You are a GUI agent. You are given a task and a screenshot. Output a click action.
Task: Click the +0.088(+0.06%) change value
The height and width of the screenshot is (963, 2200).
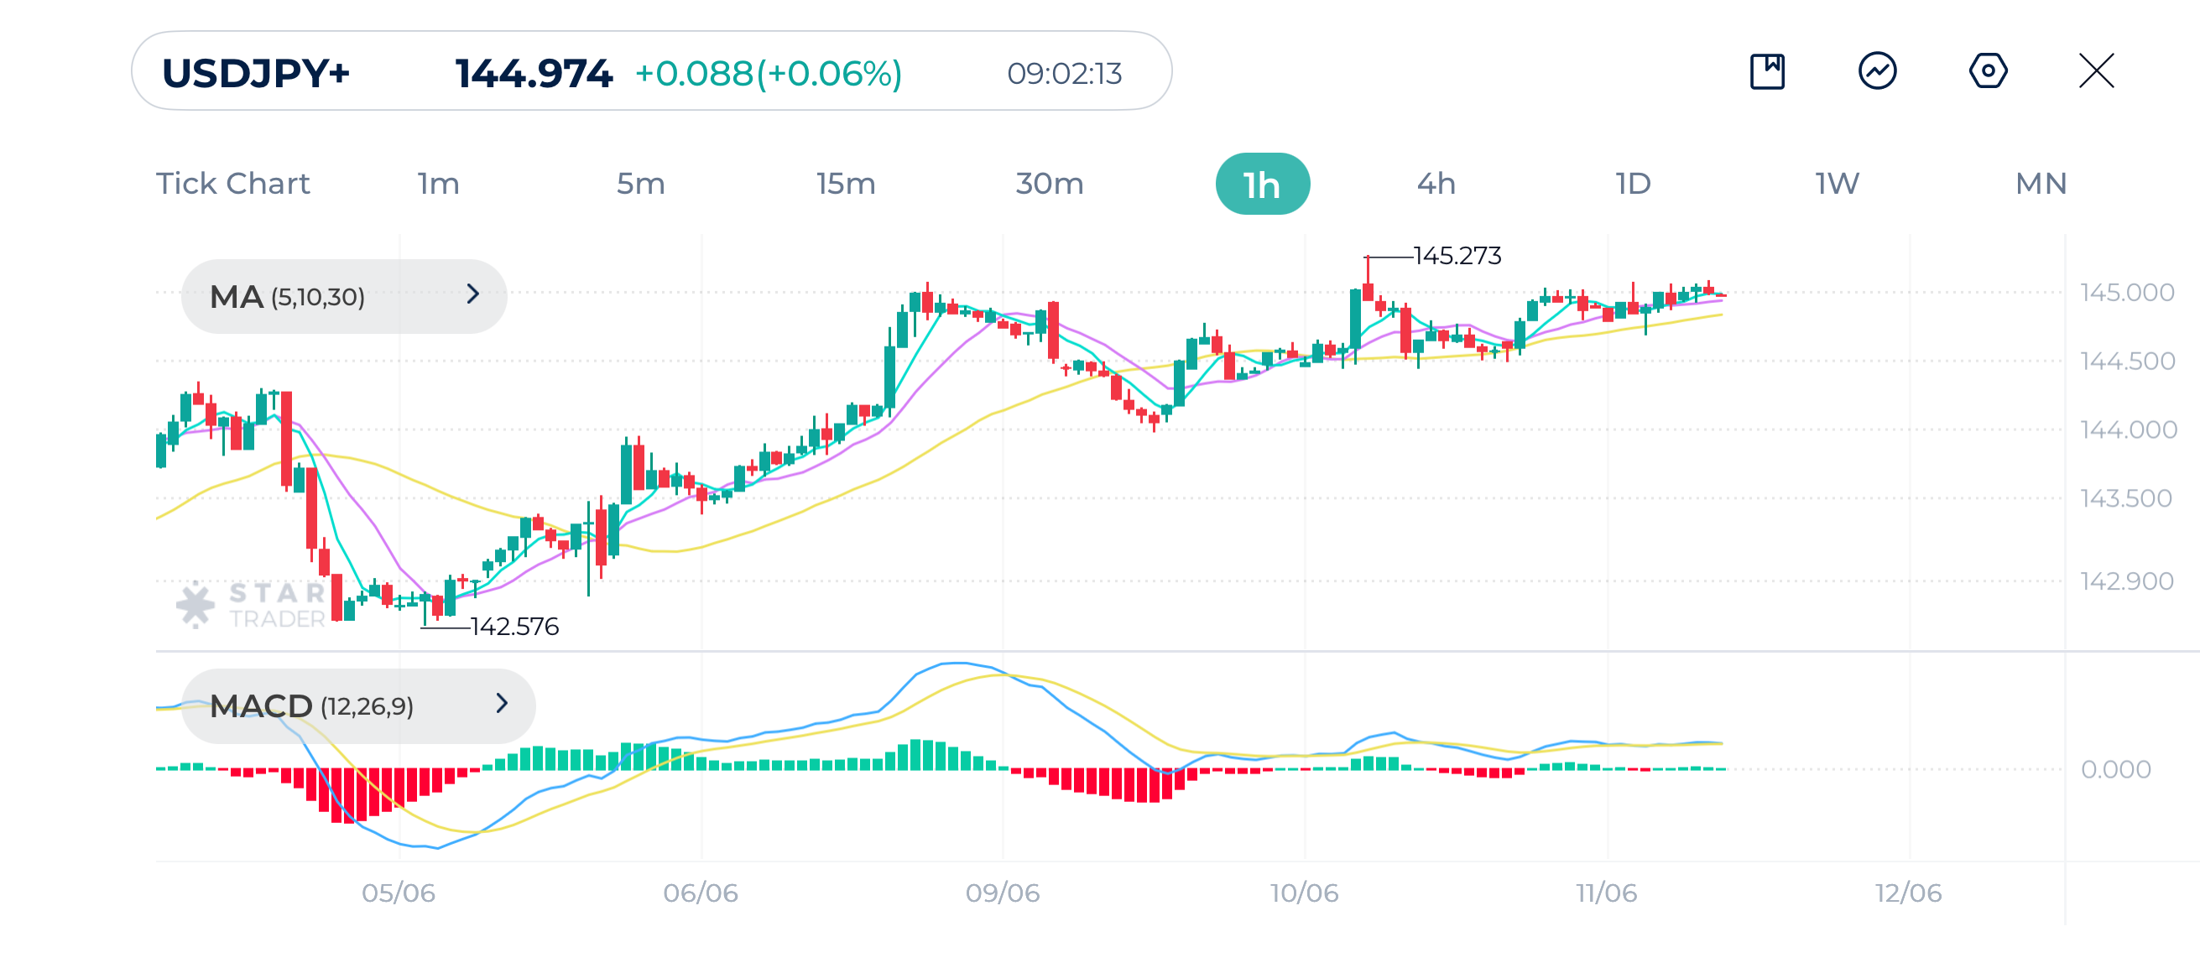(769, 75)
